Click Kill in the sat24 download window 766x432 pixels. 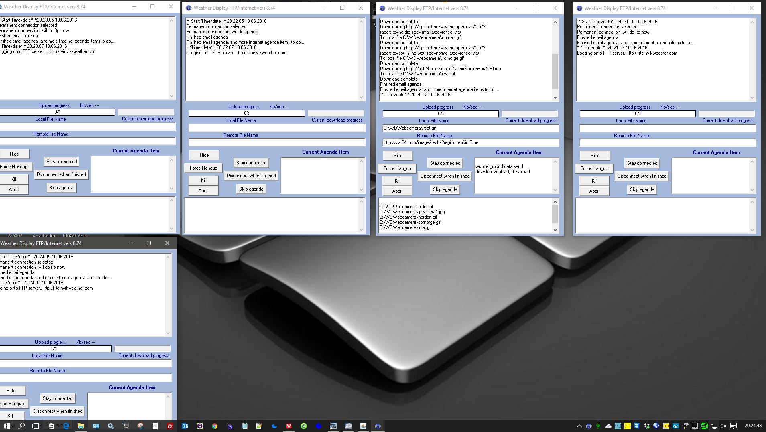pos(397,181)
